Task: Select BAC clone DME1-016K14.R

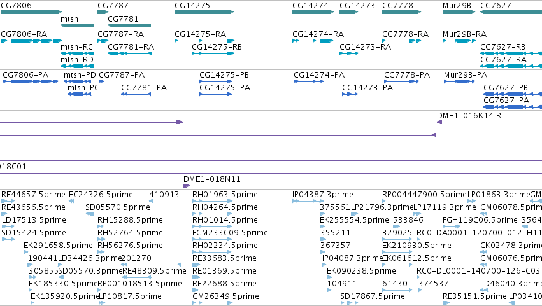Action: coord(469,116)
